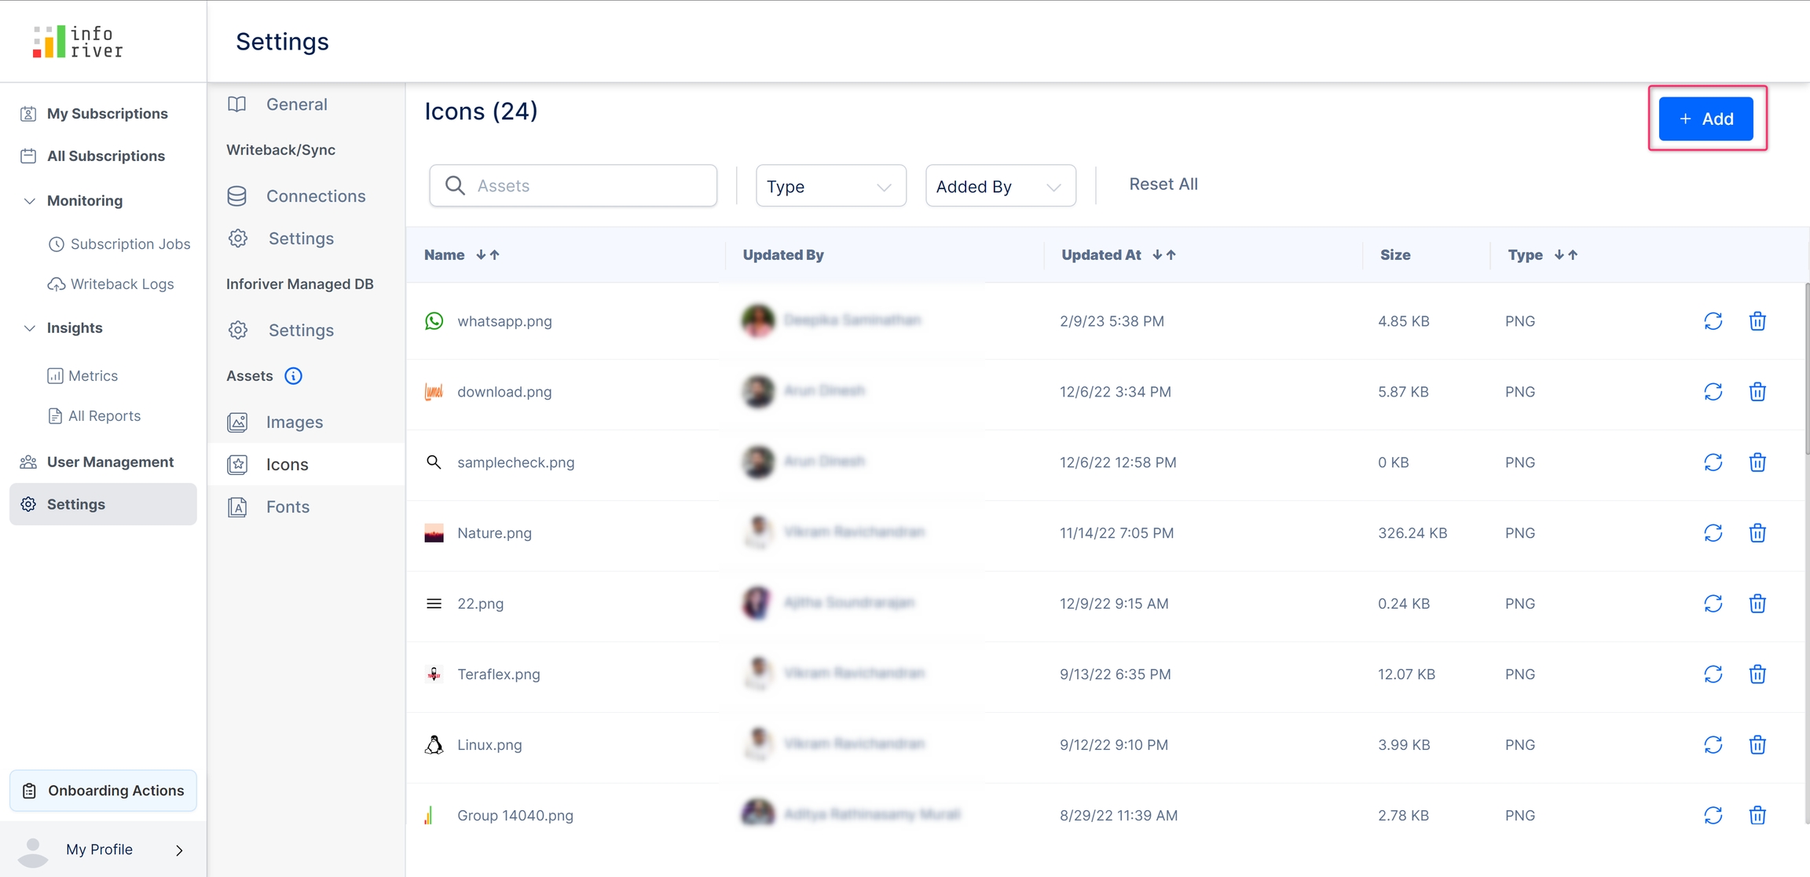Go to the Fonts section
1810x877 pixels.
point(288,507)
